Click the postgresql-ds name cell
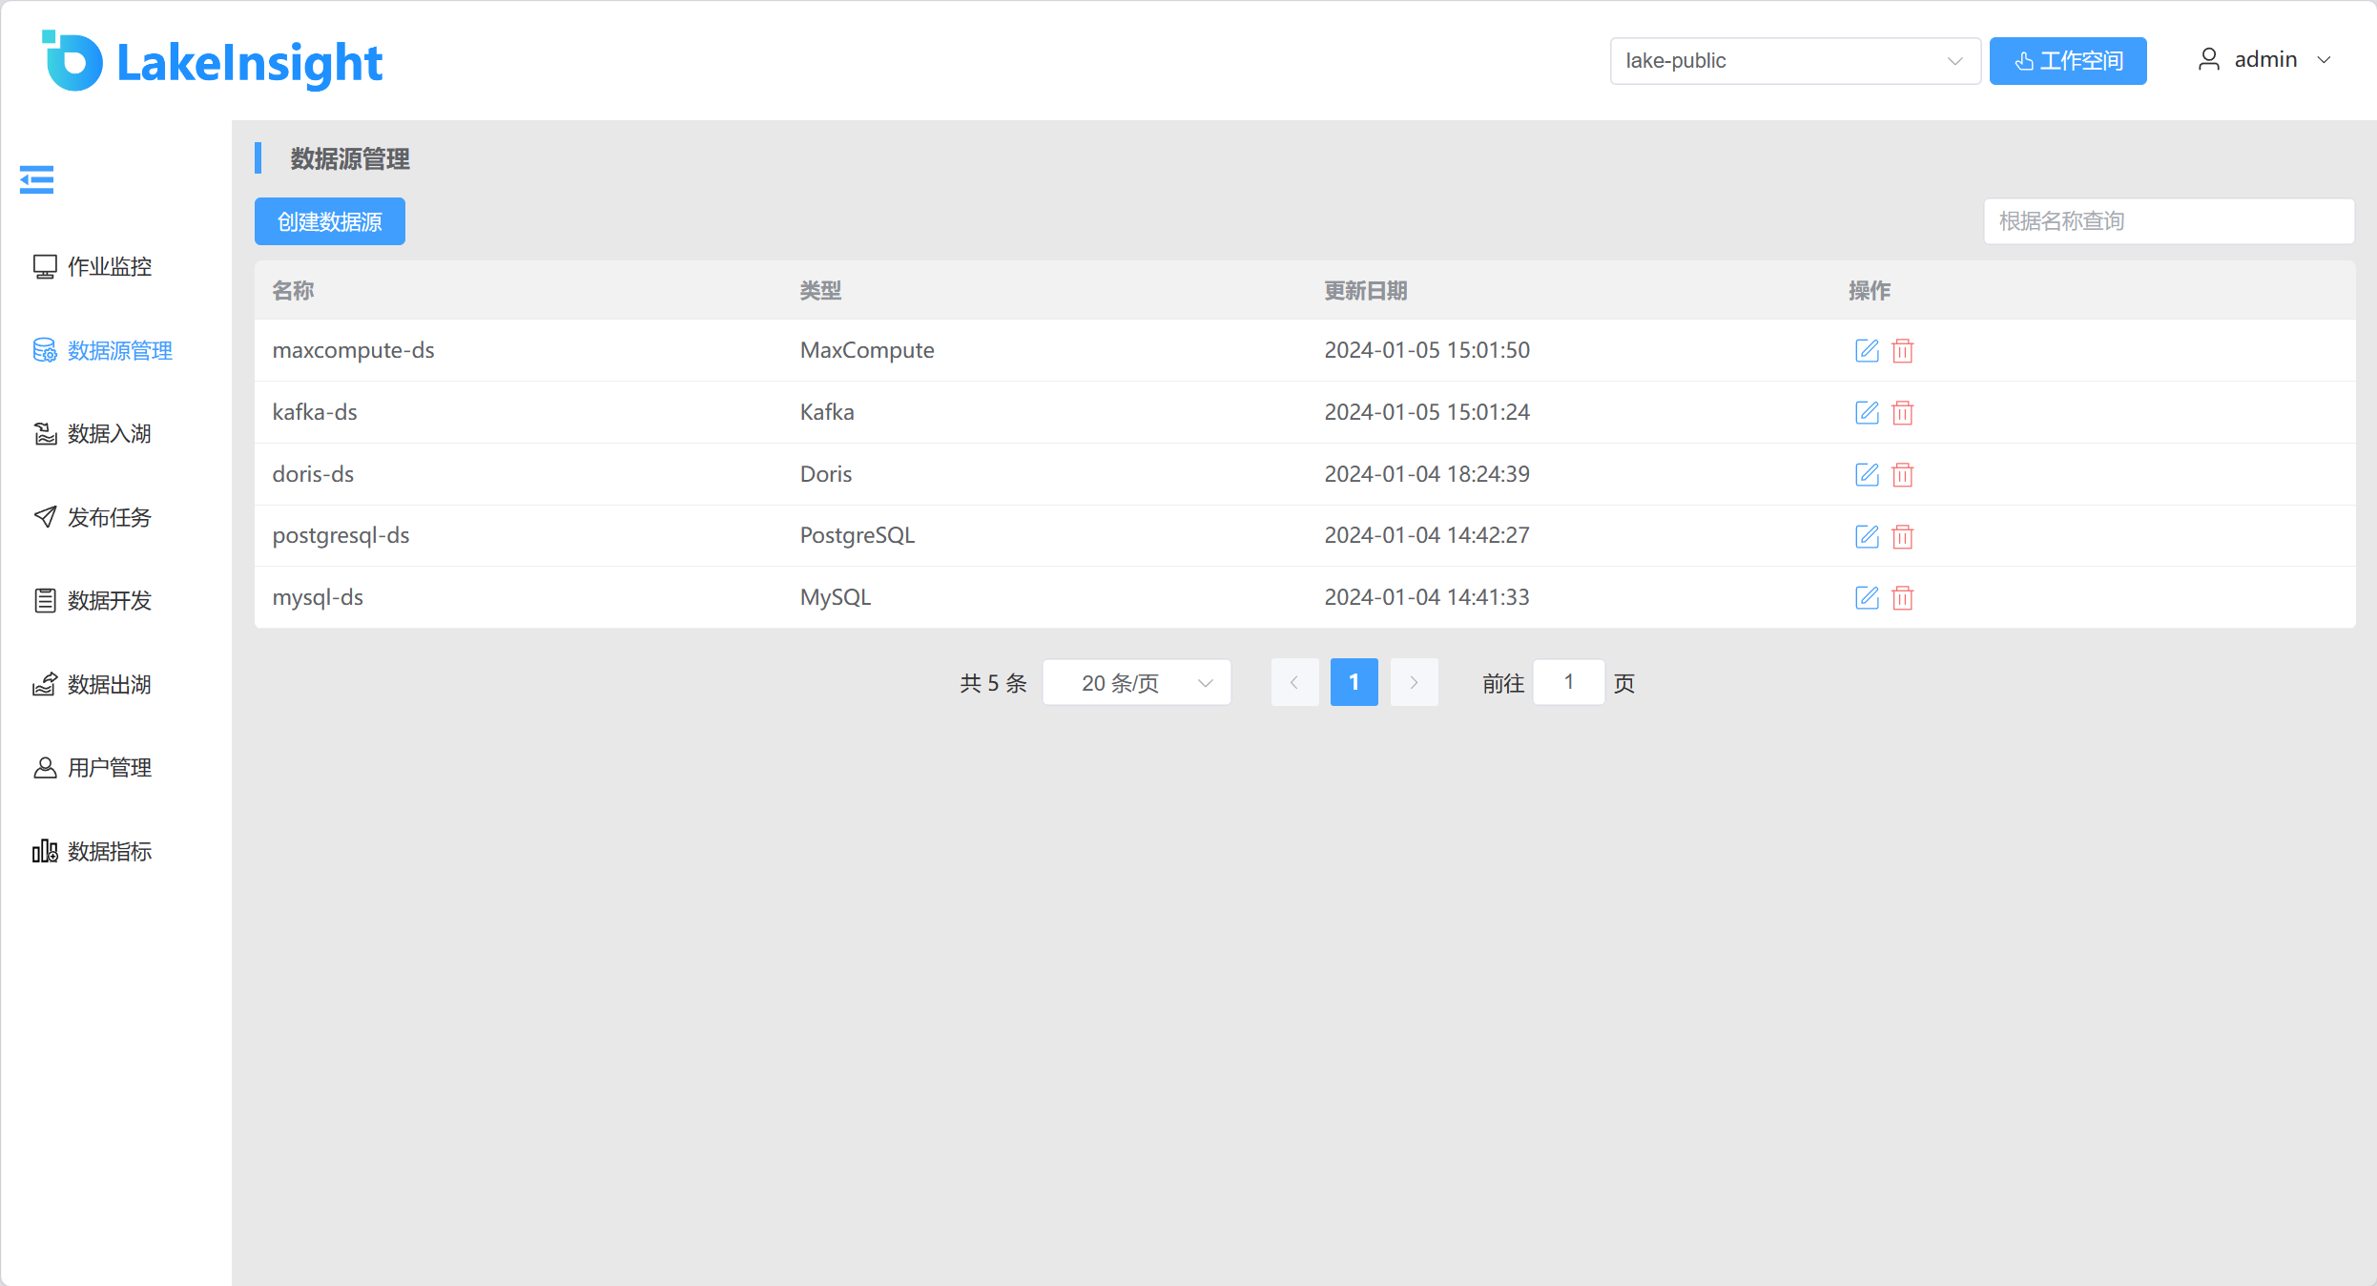This screenshot has height=1286, width=2377. click(341, 536)
